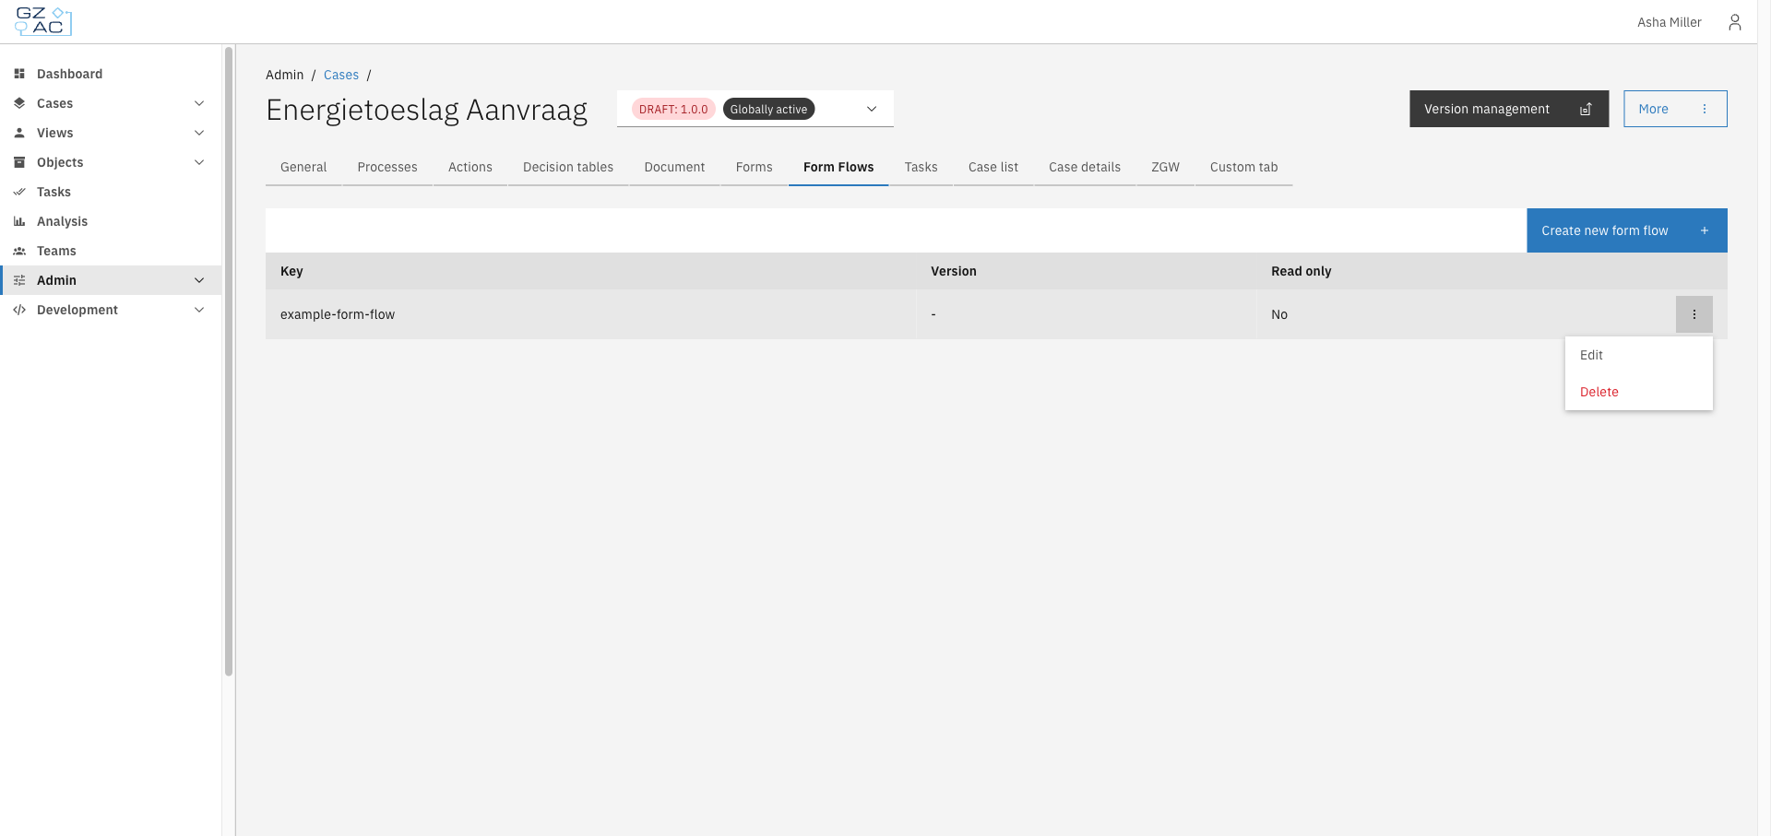Open the ZGW tab
Image resolution: width=1771 pixels, height=836 pixels.
coord(1165,167)
